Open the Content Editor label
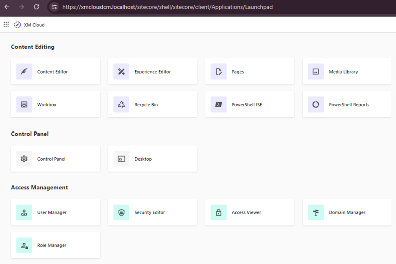 pyautogui.click(x=53, y=72)
